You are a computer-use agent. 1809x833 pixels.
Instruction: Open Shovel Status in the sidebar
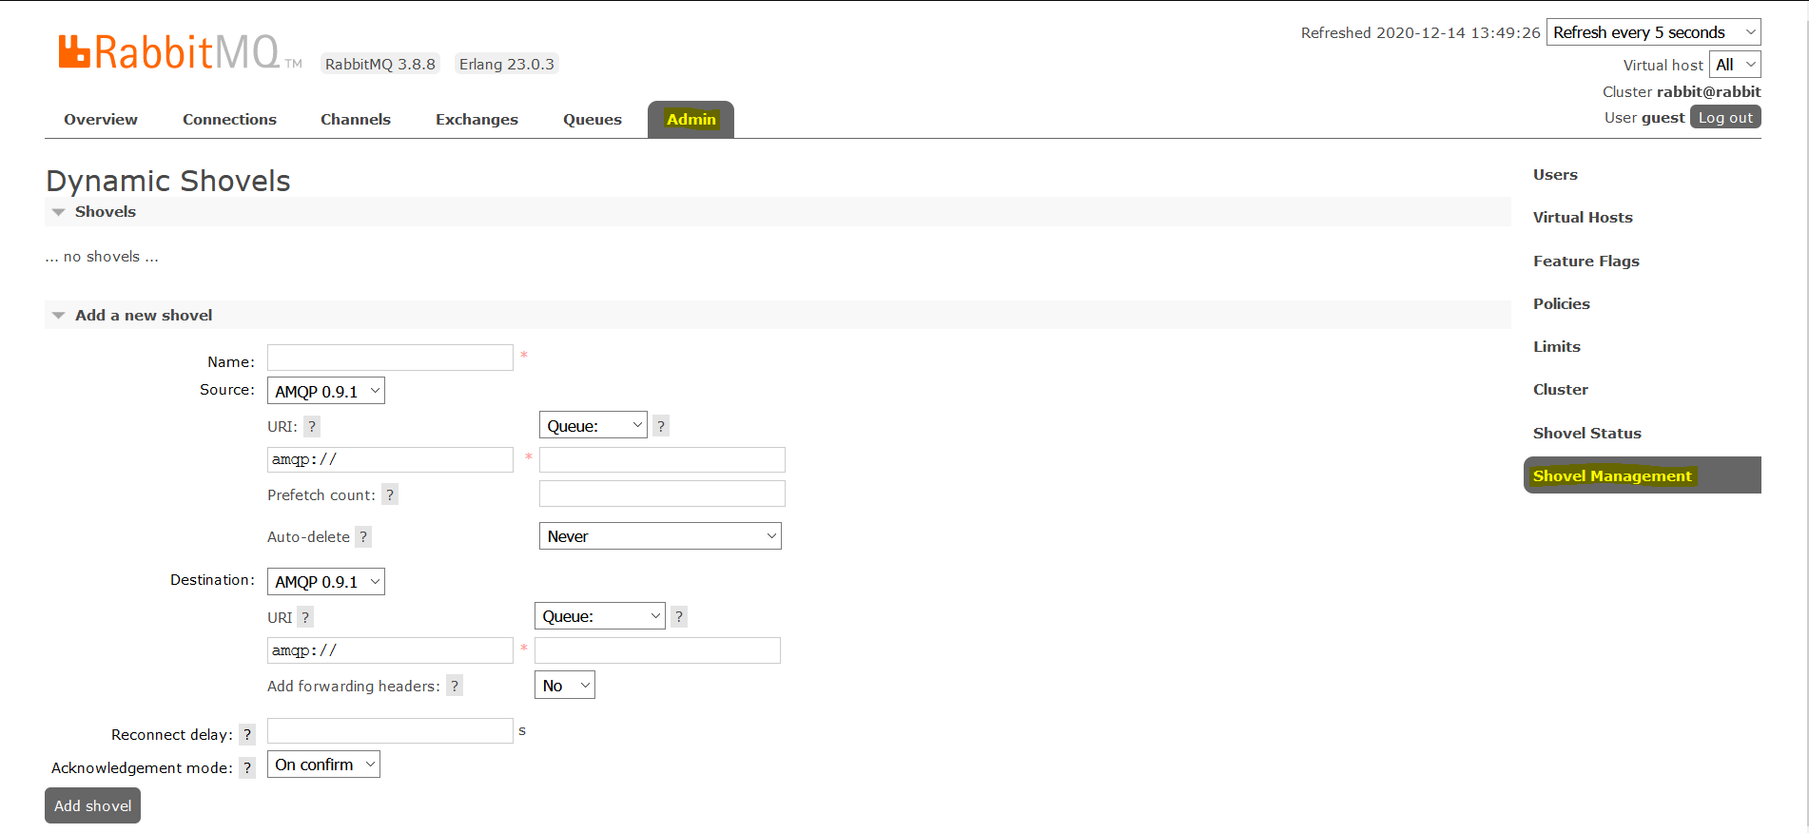point(1586,434)
